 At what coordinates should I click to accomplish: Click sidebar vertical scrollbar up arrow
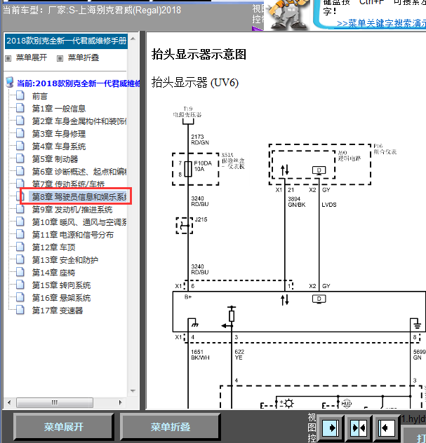[x=133, y=39]
